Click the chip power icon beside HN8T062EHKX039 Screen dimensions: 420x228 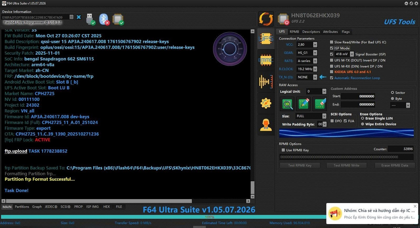coord(283,19)
